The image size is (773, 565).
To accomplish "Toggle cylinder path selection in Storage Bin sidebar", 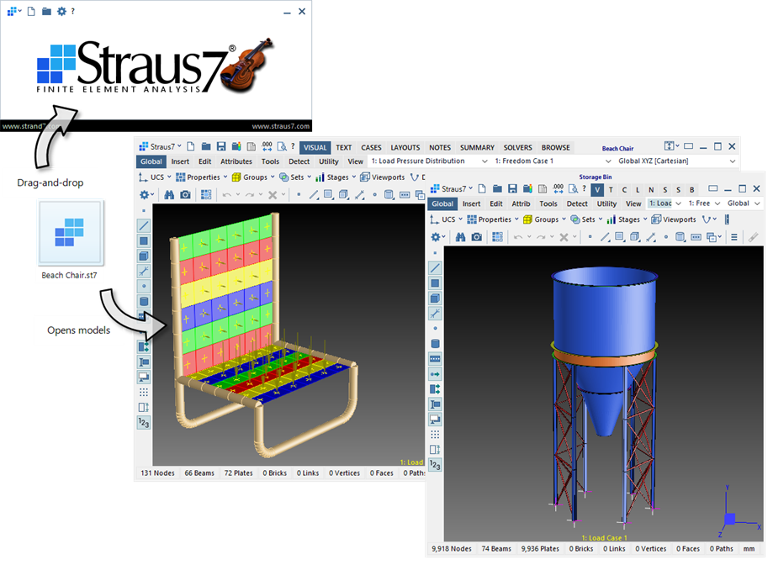I will point(435,344).
